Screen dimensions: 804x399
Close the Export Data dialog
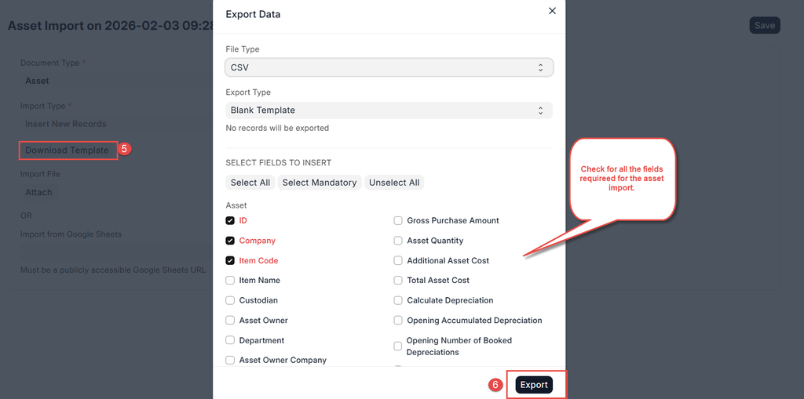552,11
